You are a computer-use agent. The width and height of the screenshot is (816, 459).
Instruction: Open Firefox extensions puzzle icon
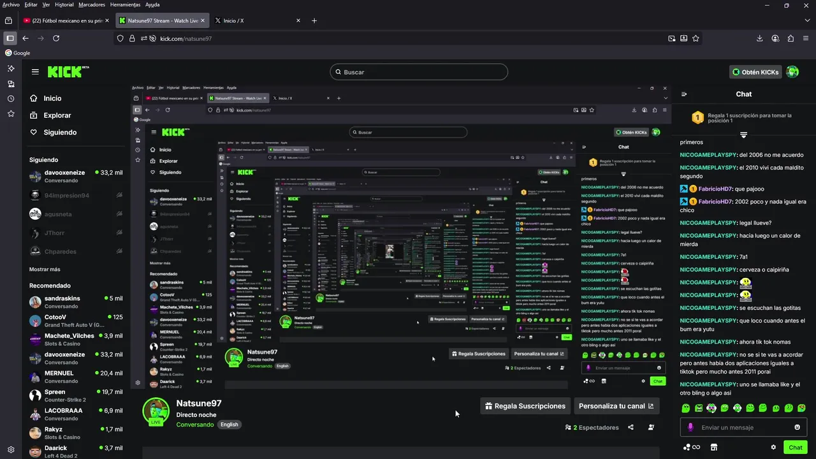[x=790, y=38]
